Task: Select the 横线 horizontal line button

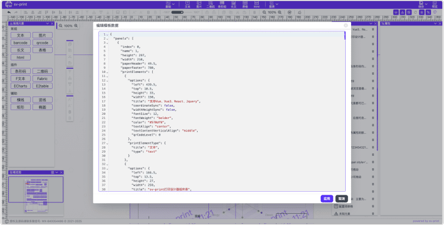Action: point(20,99)
